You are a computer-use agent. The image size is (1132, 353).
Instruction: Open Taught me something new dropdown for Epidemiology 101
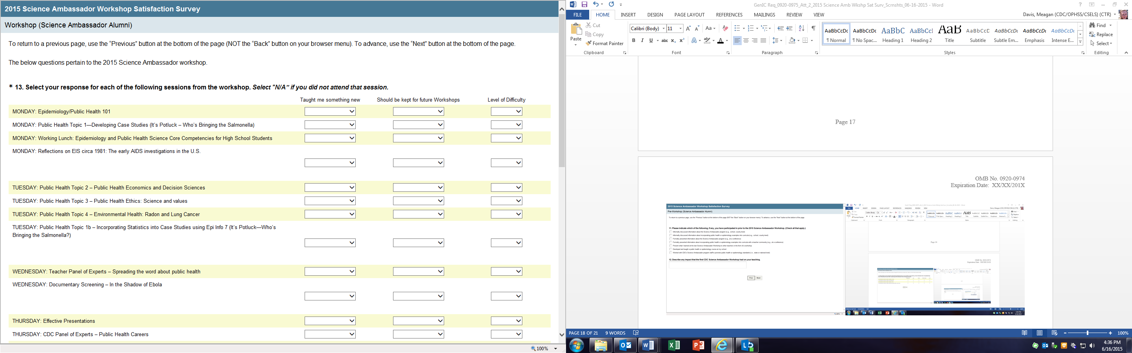click(330, 112)
